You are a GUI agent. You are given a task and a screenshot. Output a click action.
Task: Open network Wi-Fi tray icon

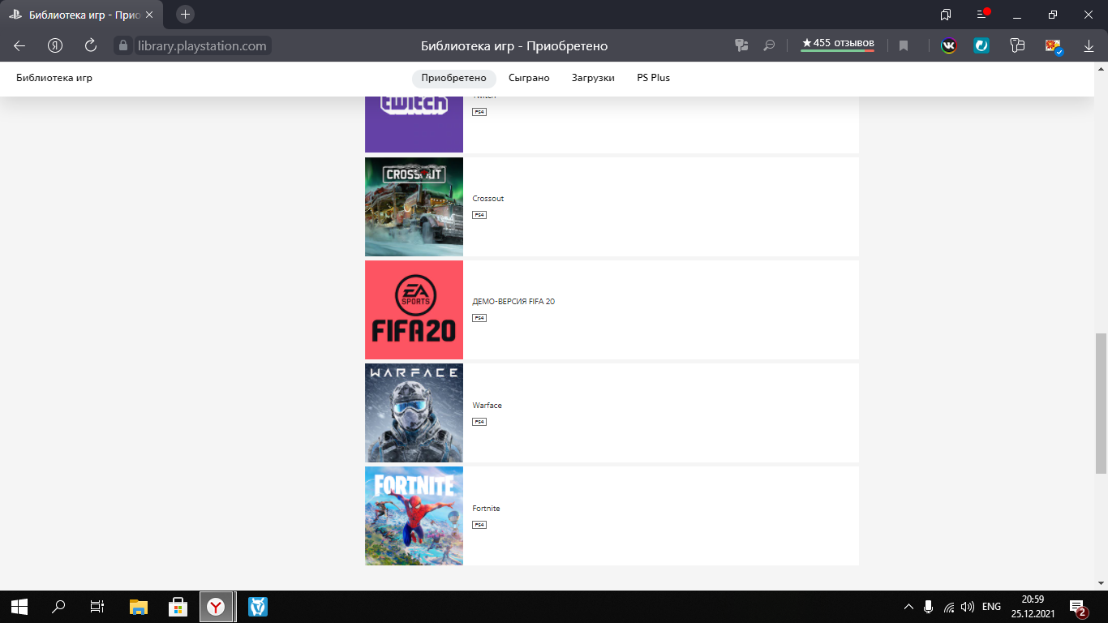[948, 606]
